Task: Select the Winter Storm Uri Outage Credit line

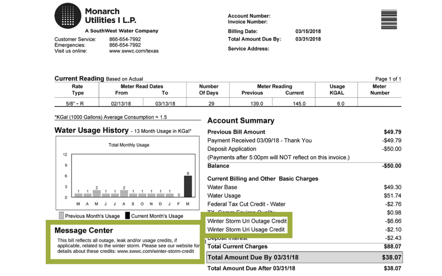Action: coord(247,221)
